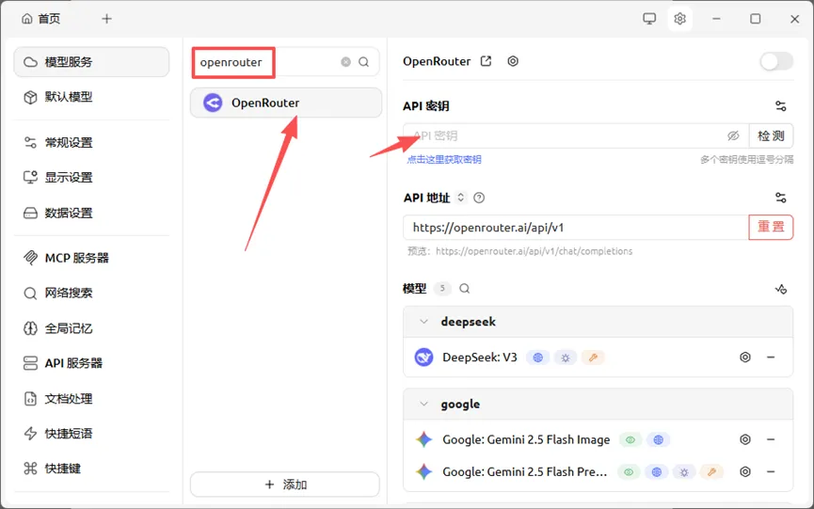The image size is (814, 509).
Task: Remove Gemini 2.5 Flash Pre… model
Action: coord(771,471)
